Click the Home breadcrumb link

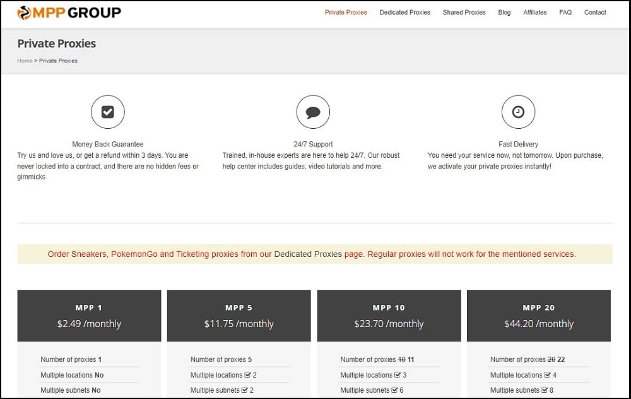click(25, 61)
